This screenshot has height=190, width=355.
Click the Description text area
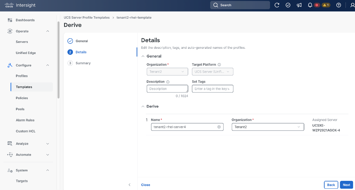[167, 89]
